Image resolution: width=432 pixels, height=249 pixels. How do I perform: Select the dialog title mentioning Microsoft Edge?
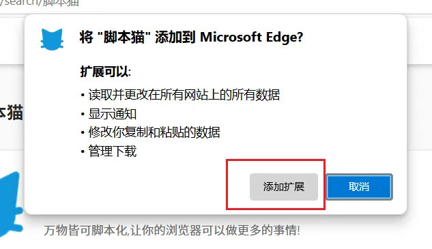pos(192,38)
